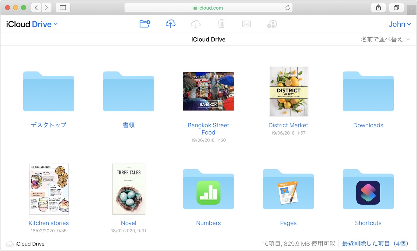
Task: Click date 19/06/2018, 1:57
Action: (288, 133)
